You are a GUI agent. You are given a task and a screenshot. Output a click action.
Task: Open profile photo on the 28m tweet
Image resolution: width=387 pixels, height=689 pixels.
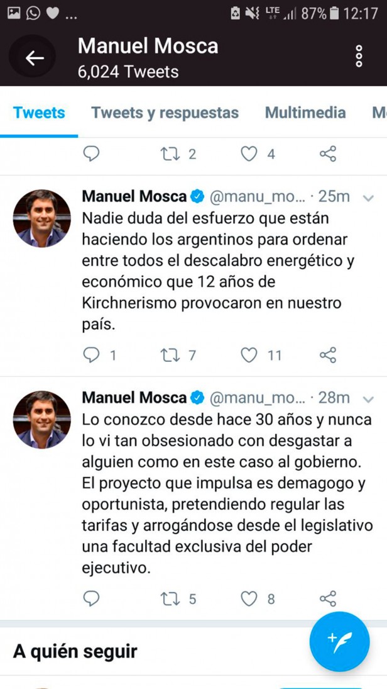(x=41, y=420)
